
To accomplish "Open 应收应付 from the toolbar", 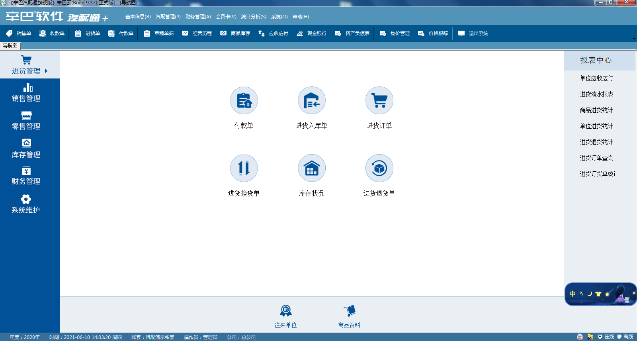I will click(274, 33).
